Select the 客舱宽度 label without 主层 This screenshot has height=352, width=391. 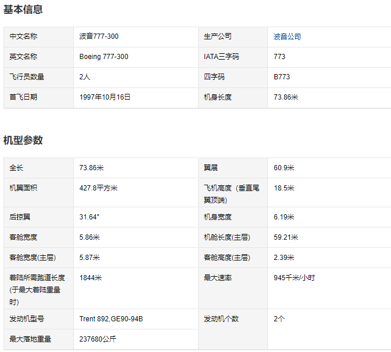point(23,237)
